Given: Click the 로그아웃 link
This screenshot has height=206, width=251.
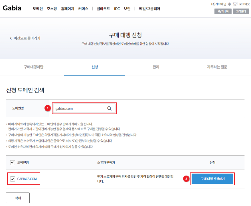Looking at the screenshot, I should point(244,4).
